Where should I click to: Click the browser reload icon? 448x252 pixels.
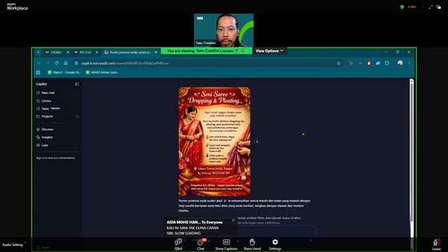click(x=57, y=63)
